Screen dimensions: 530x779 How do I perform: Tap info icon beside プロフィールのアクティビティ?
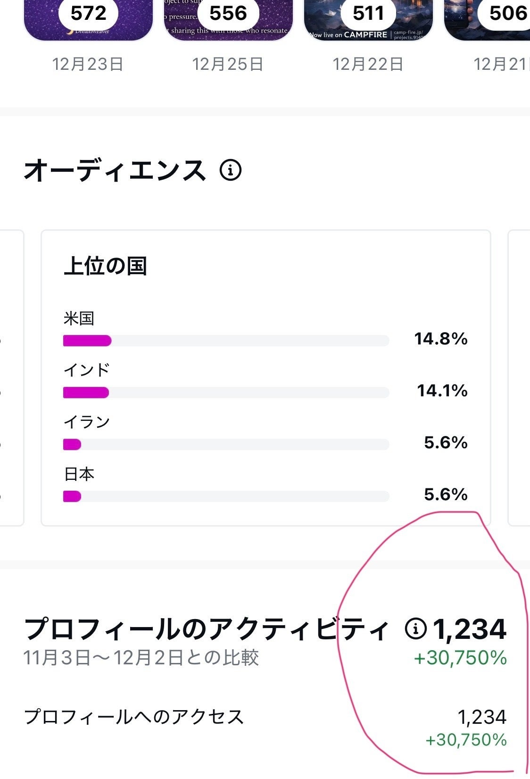[415, 629]
